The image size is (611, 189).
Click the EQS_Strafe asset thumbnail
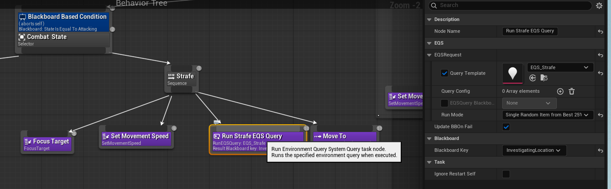pos(513,73)
